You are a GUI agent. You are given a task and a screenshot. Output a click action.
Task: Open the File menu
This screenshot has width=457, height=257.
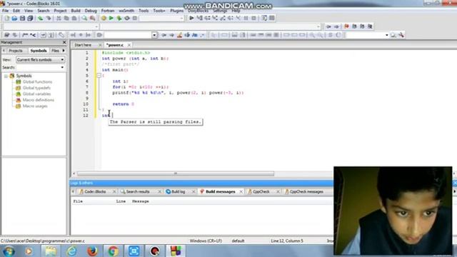tap(5, 11)
